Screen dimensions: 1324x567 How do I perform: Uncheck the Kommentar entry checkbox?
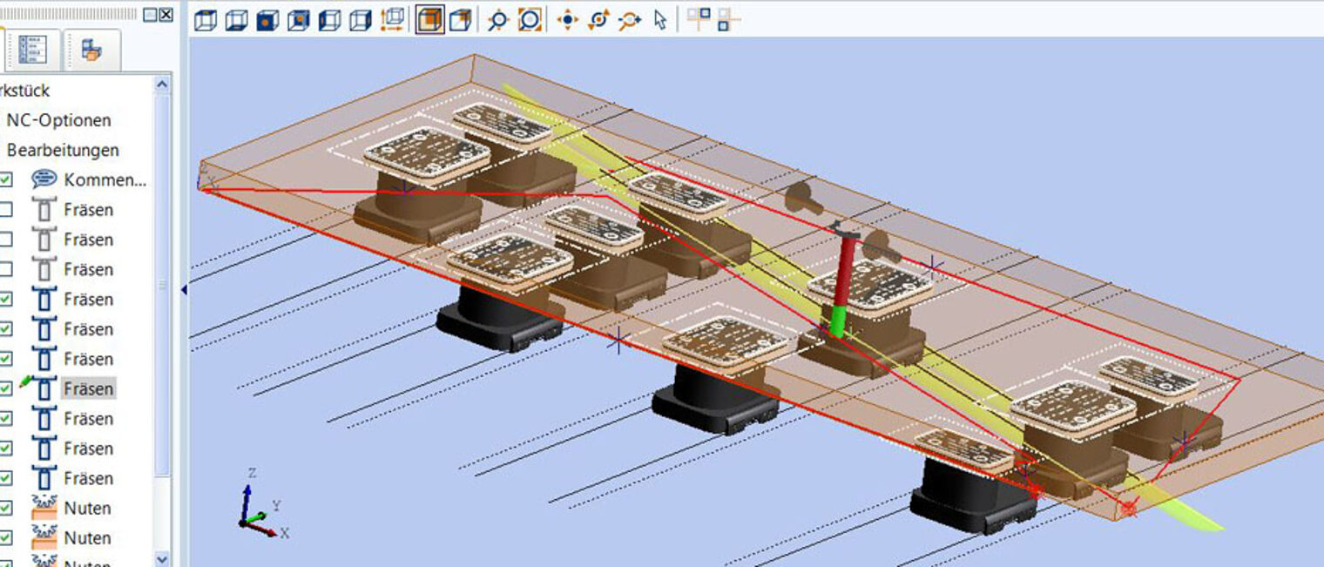(x=6, y=180)
